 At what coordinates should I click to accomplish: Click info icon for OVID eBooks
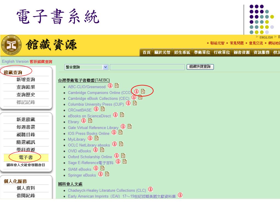pyautogui.click(x=95, y=150)
